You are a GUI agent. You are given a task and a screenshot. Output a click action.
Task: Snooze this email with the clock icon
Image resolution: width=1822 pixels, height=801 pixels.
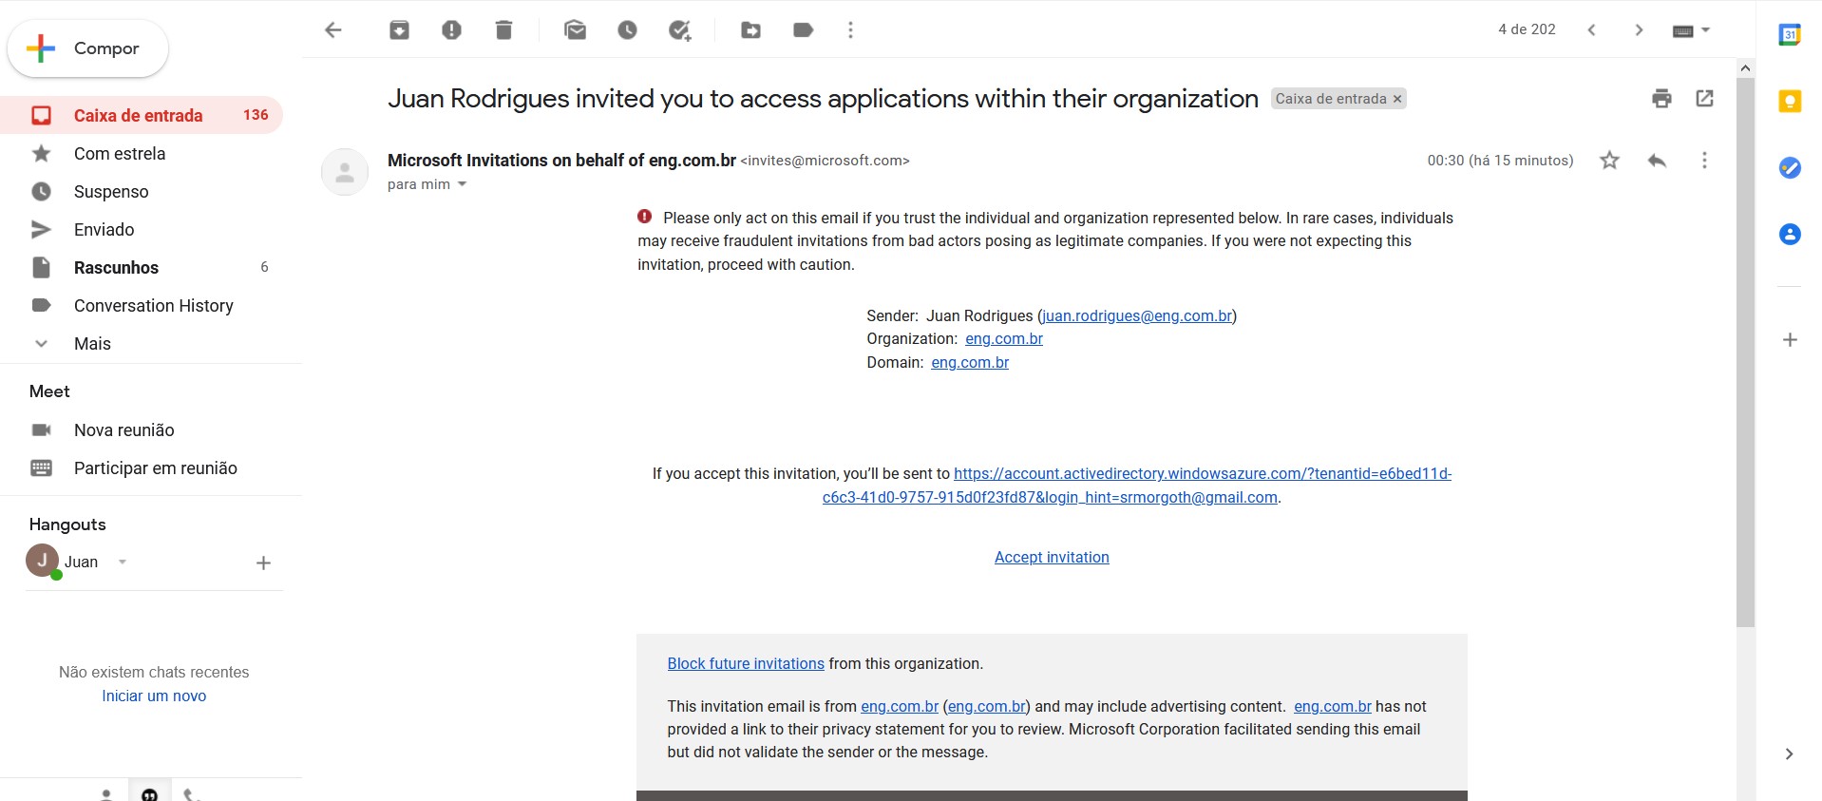[627, 30]
